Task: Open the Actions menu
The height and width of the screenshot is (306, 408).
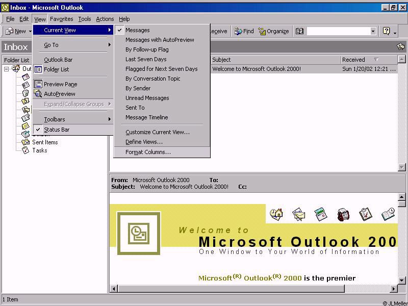Action: click(x=105, y=19)
